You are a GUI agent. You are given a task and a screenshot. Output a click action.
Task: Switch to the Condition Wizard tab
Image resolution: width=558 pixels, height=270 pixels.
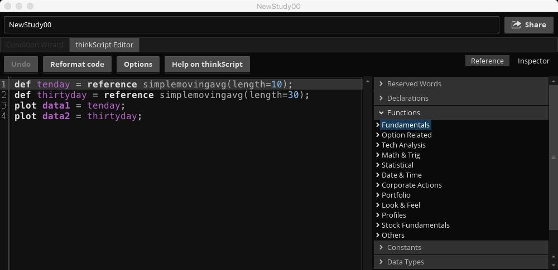click(x=35, y=45)
